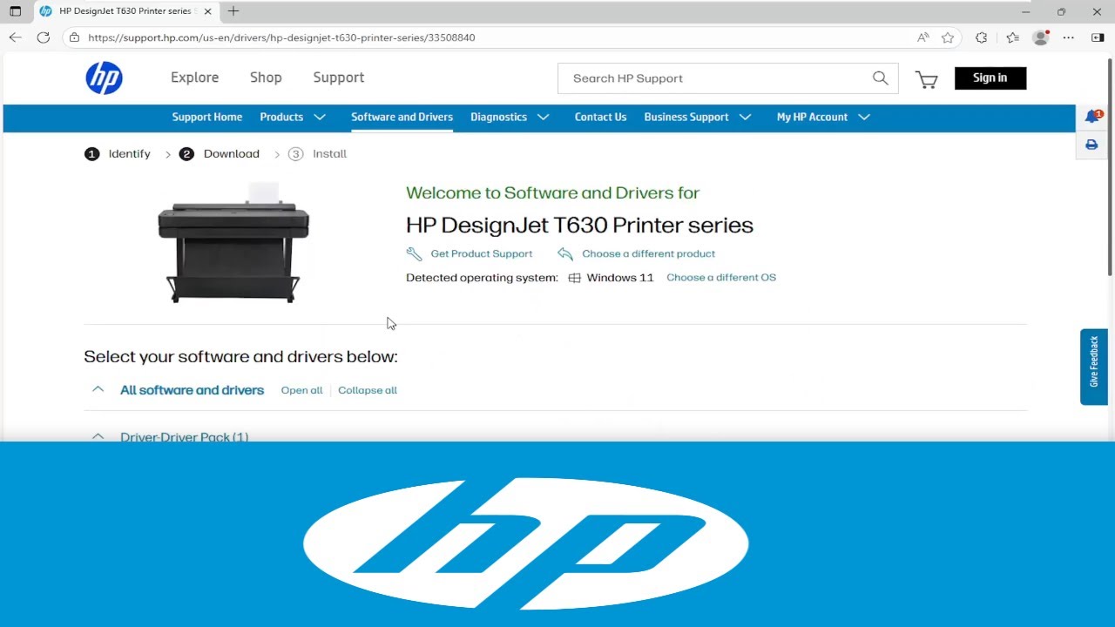This screenshot has height=627, width=1115.
Task: Click HP DesignJet T630 Printer series title
Action: pos(579,225)
